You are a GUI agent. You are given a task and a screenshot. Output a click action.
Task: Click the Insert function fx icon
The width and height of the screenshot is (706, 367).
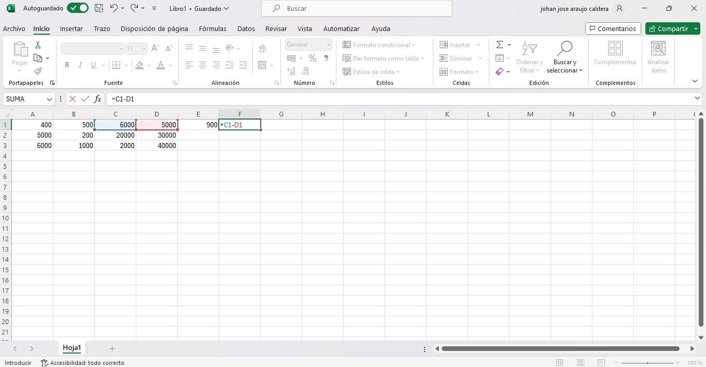(97, 99)
